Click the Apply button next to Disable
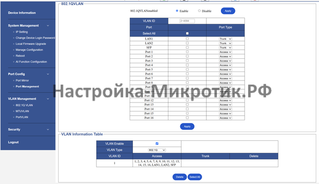Screen dimensions: 319x184 click(x=228, y=11)
